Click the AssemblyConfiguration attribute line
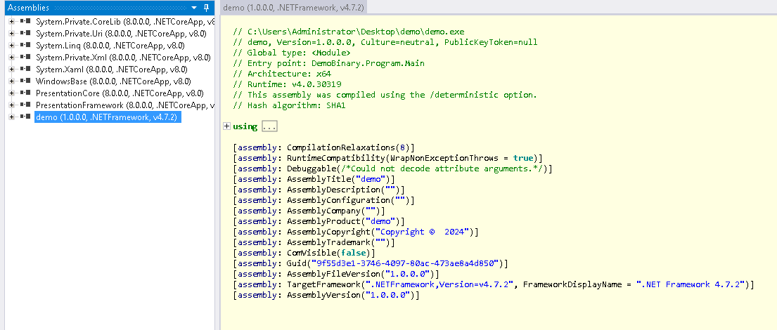 point(324,200)
